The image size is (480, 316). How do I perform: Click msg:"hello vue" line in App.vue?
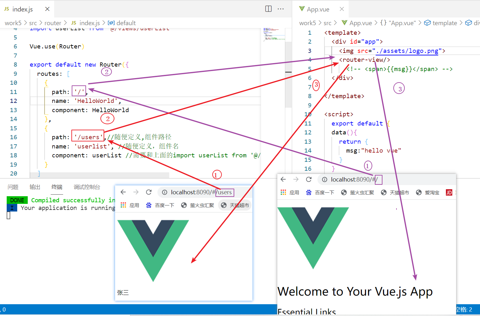point(374,150)
